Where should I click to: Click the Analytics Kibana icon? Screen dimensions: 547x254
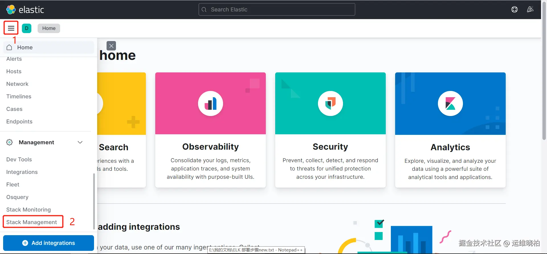click(x=450, y=103)
